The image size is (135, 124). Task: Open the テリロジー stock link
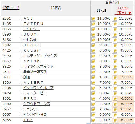[32, 29]
